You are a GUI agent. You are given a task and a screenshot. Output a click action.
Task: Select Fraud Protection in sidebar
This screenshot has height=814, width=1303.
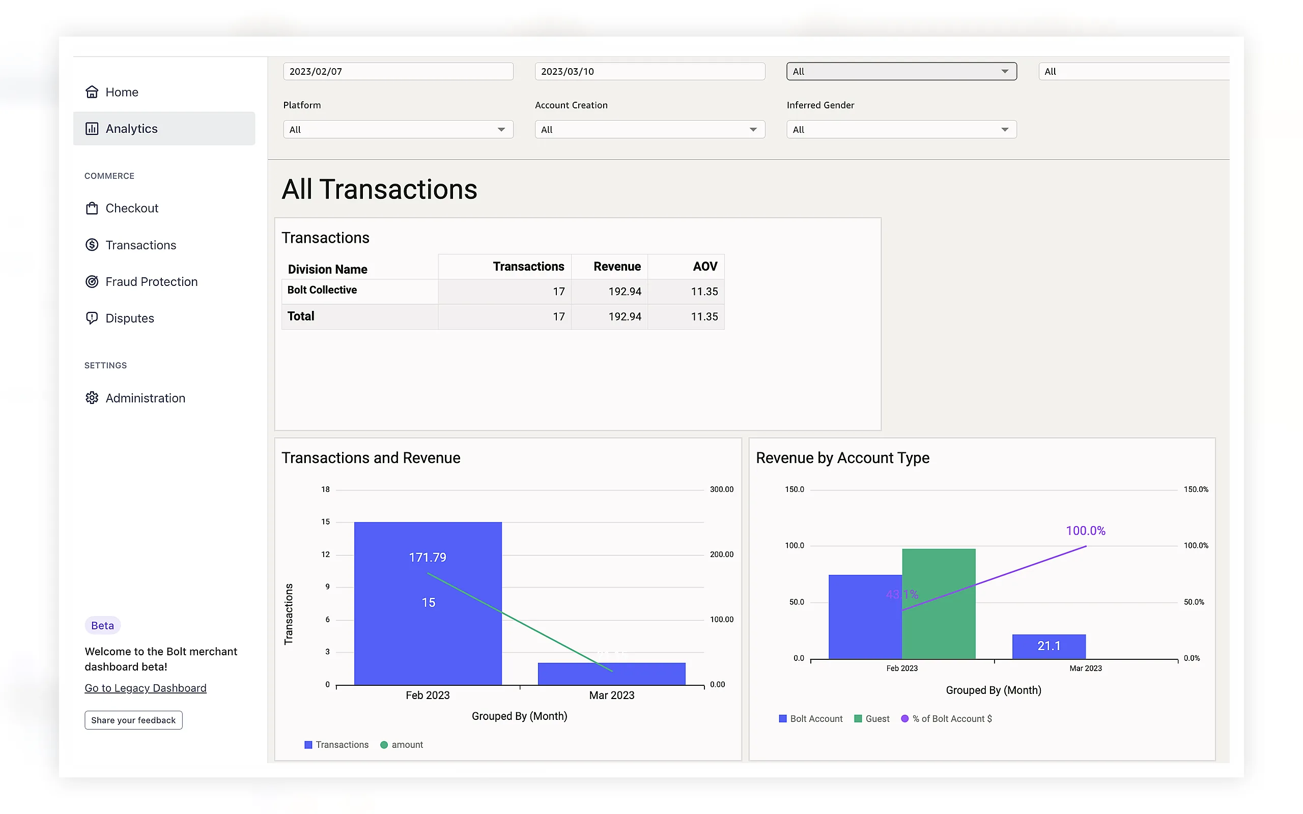click(x=151, y=281)
